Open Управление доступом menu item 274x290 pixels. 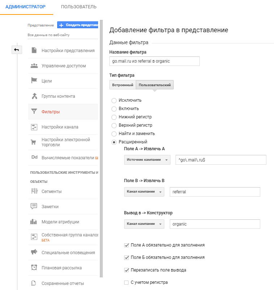click(x=63, y=66)
